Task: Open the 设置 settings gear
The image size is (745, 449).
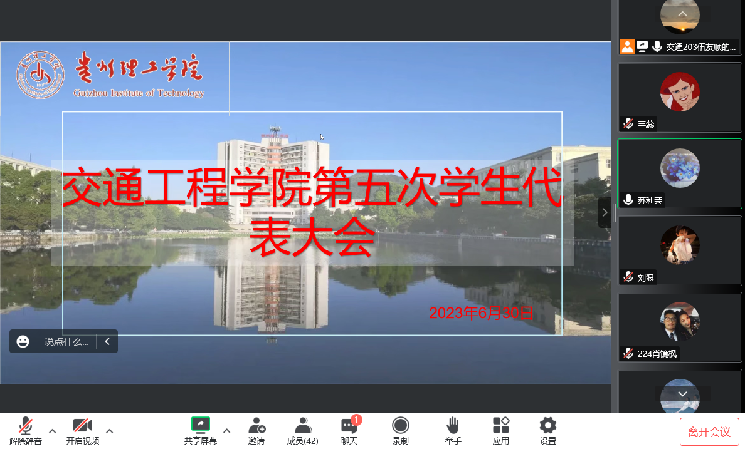Action: pos(548,426)
